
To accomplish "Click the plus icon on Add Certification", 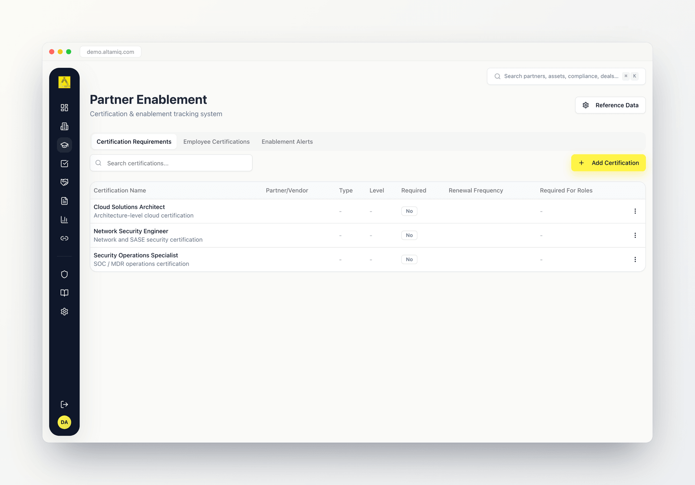I will pyautogui.click(x=581, y=163).
